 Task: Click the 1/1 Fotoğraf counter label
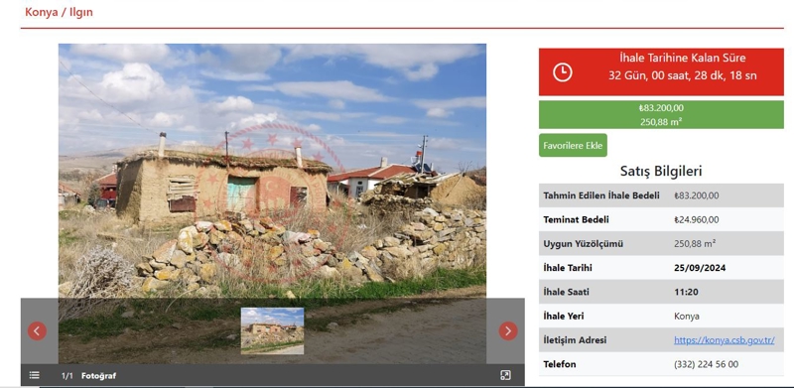(88, 376)
